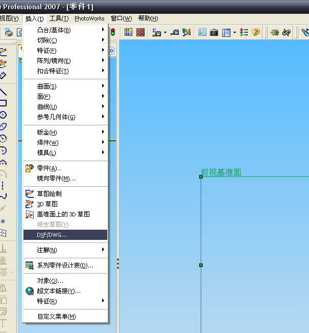Expand the 钣金(H) submenu
The image size is (309, 333).
65,132
